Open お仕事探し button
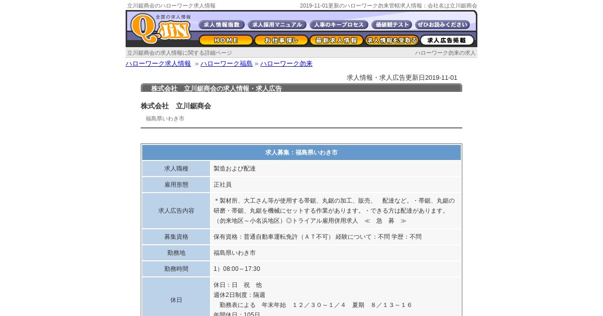Image resolution: width=603 pixels, height=316 pixels. coord(281,40)
